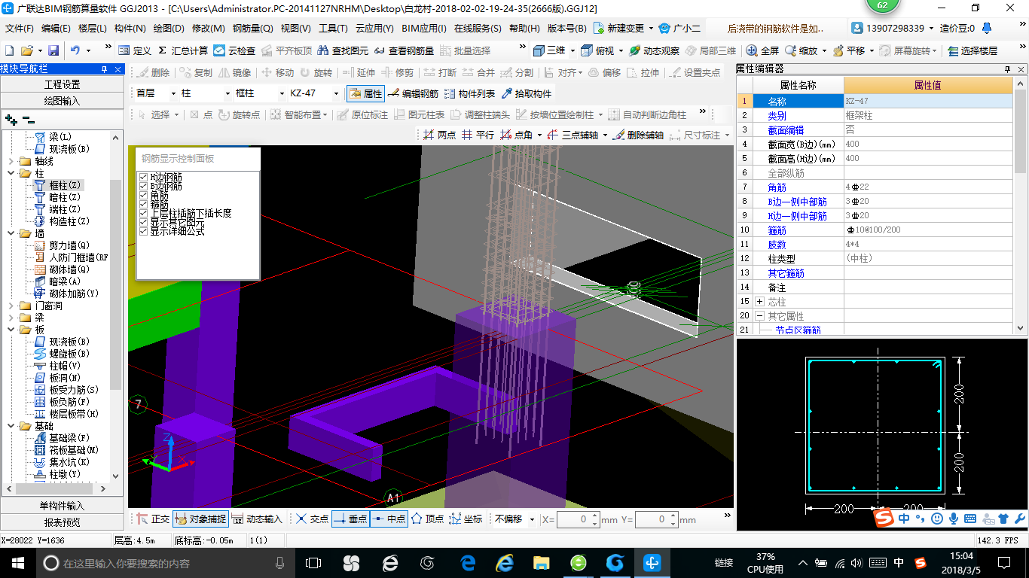Open 汇总计算 summary calculation tool
The width and height of the screenshot is (1029, 578).
[183, 50]
